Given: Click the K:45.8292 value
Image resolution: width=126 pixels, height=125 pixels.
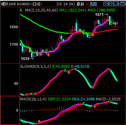Looking at the screenshot, I should click(61, 67).
